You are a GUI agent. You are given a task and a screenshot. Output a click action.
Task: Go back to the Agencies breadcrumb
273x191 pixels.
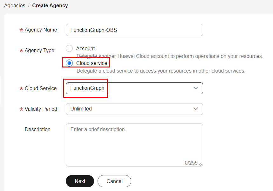[x=15, y=6]
